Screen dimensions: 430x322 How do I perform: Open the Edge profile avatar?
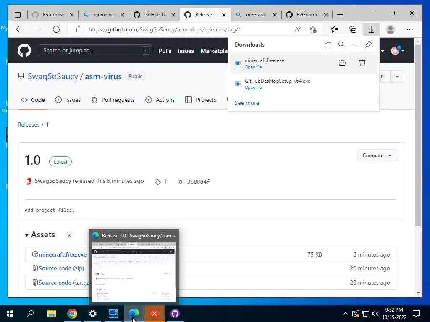coord(390,29)
